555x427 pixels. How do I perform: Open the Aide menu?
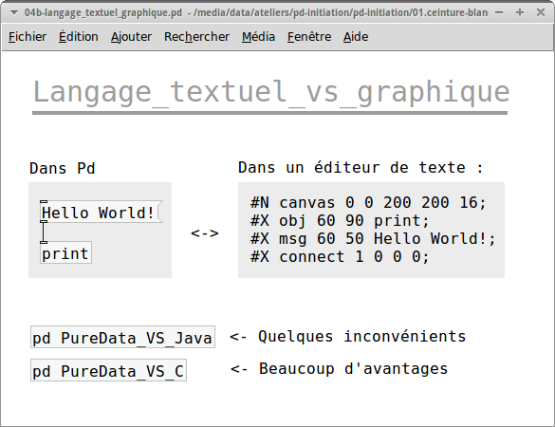click(356, 37)
